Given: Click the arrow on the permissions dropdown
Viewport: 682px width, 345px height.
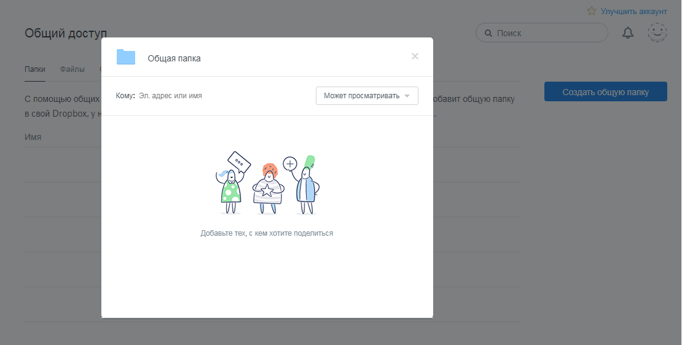Looking at the screenshot, I should pyautogui.click(x=407, y=96).
